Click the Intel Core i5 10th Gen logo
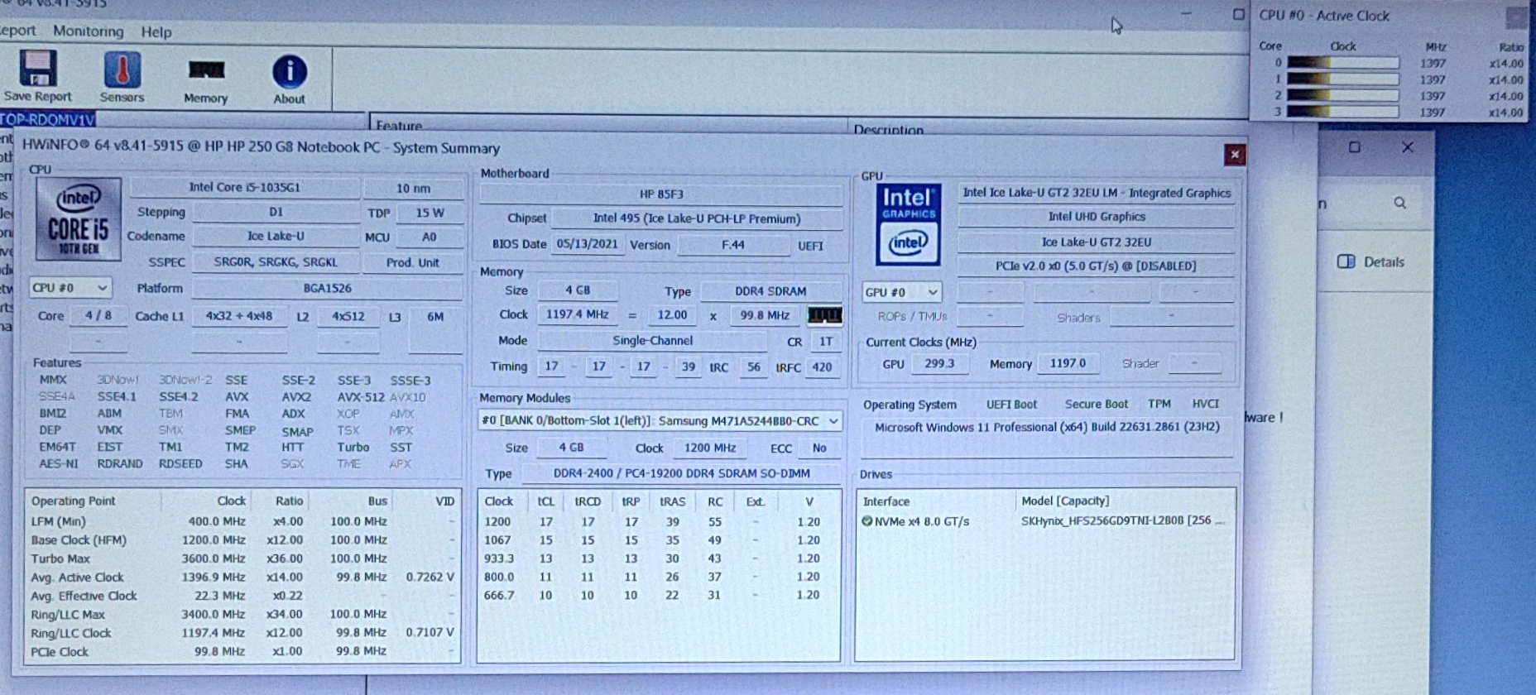This screenshot has height=695, width=1536. coord(79,219)
